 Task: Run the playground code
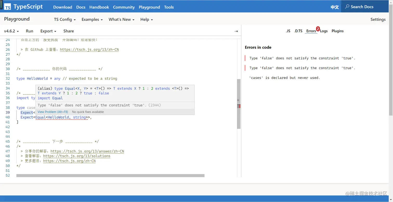click(x=30, y=31)
